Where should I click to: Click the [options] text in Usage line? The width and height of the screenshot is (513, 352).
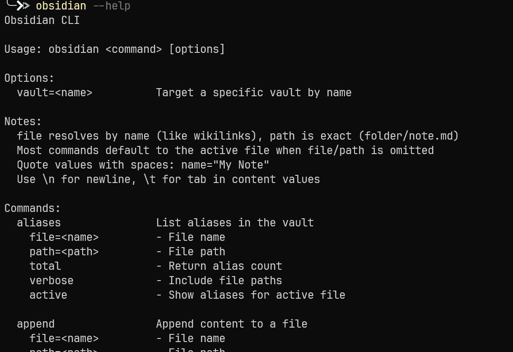pos(197,49)
